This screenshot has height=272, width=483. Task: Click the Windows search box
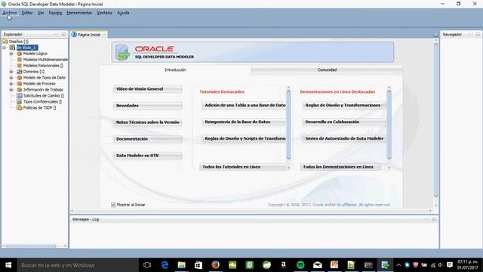click(x=77, y=265)
